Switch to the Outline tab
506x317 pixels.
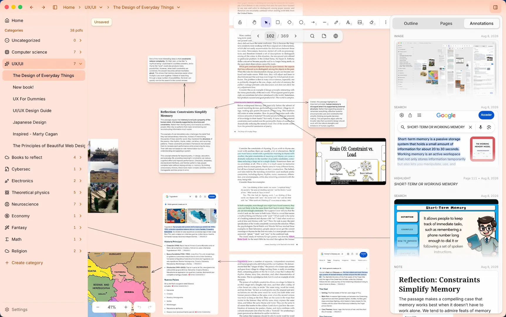tap(411, 23)
